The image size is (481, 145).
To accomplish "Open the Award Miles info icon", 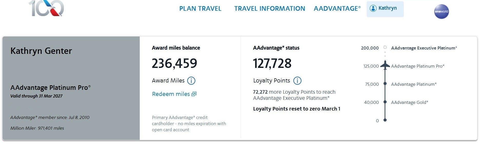I will [x=191, y=81].
